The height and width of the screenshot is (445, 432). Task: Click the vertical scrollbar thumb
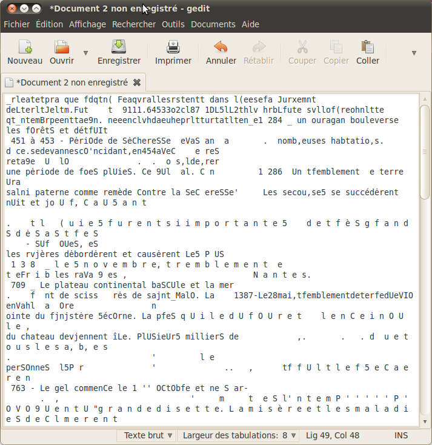pos(425,152)
